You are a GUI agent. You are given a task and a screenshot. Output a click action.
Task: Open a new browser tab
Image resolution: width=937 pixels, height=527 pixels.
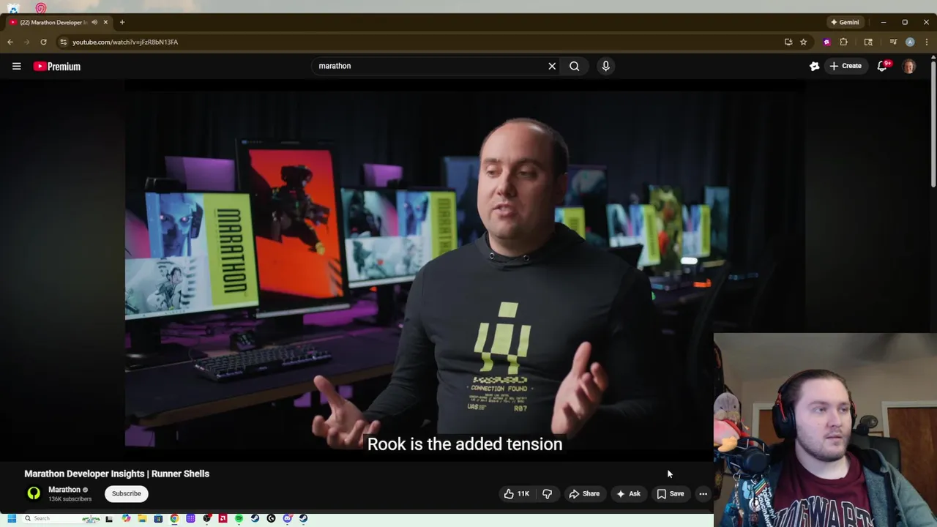click(122, 22)
